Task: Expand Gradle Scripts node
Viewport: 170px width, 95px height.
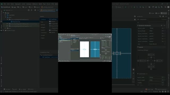Action: [x=3, y=31]
